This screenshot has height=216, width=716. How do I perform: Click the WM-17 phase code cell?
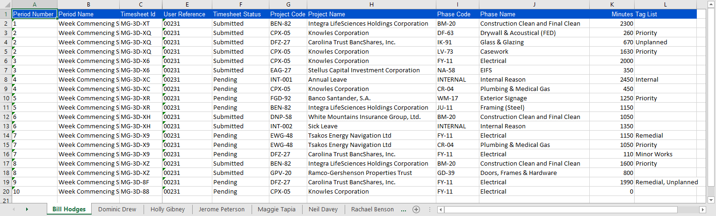457,98
